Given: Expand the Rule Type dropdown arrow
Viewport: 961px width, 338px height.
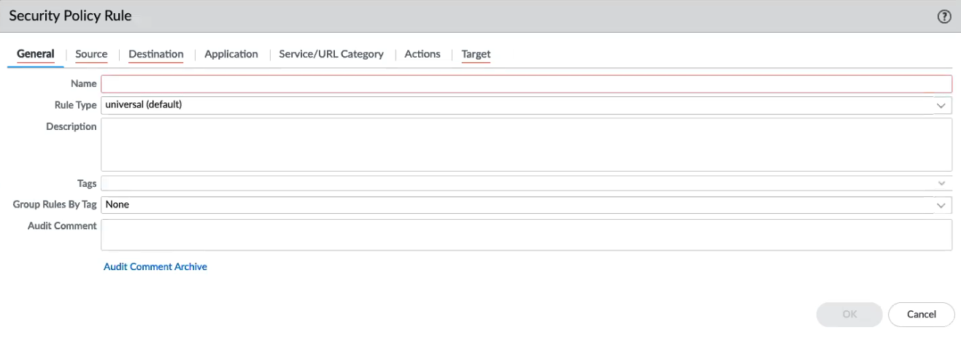Looking at the screenshot, I should point(941,105).
